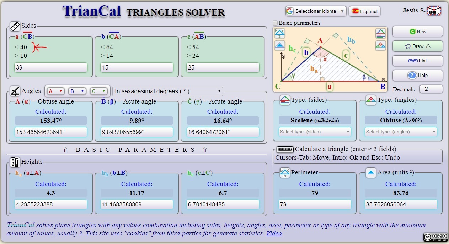Image resolution: width=449 pixels, height=244 pixels.
Task: Toggle the Basic parameters checkbox
Action: coord(275,23)
